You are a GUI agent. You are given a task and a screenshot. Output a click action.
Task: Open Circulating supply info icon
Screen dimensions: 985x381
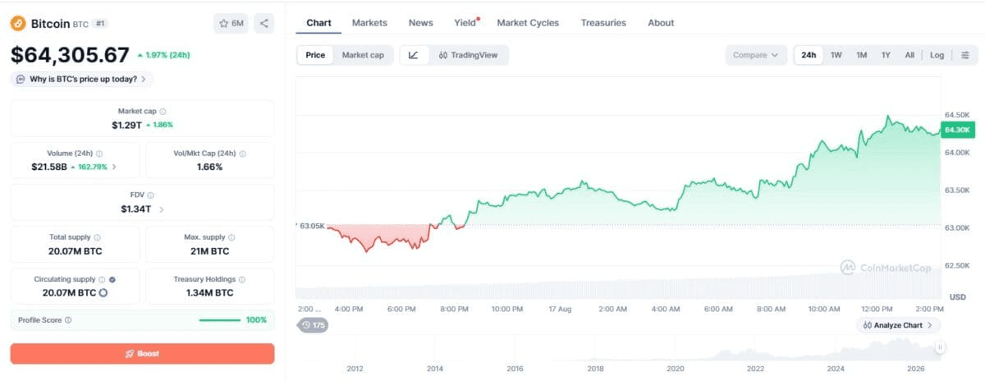click(x=102, y=279)
